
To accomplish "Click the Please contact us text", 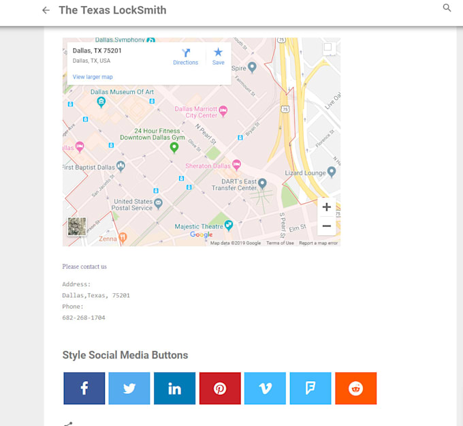I will point(84,267).
